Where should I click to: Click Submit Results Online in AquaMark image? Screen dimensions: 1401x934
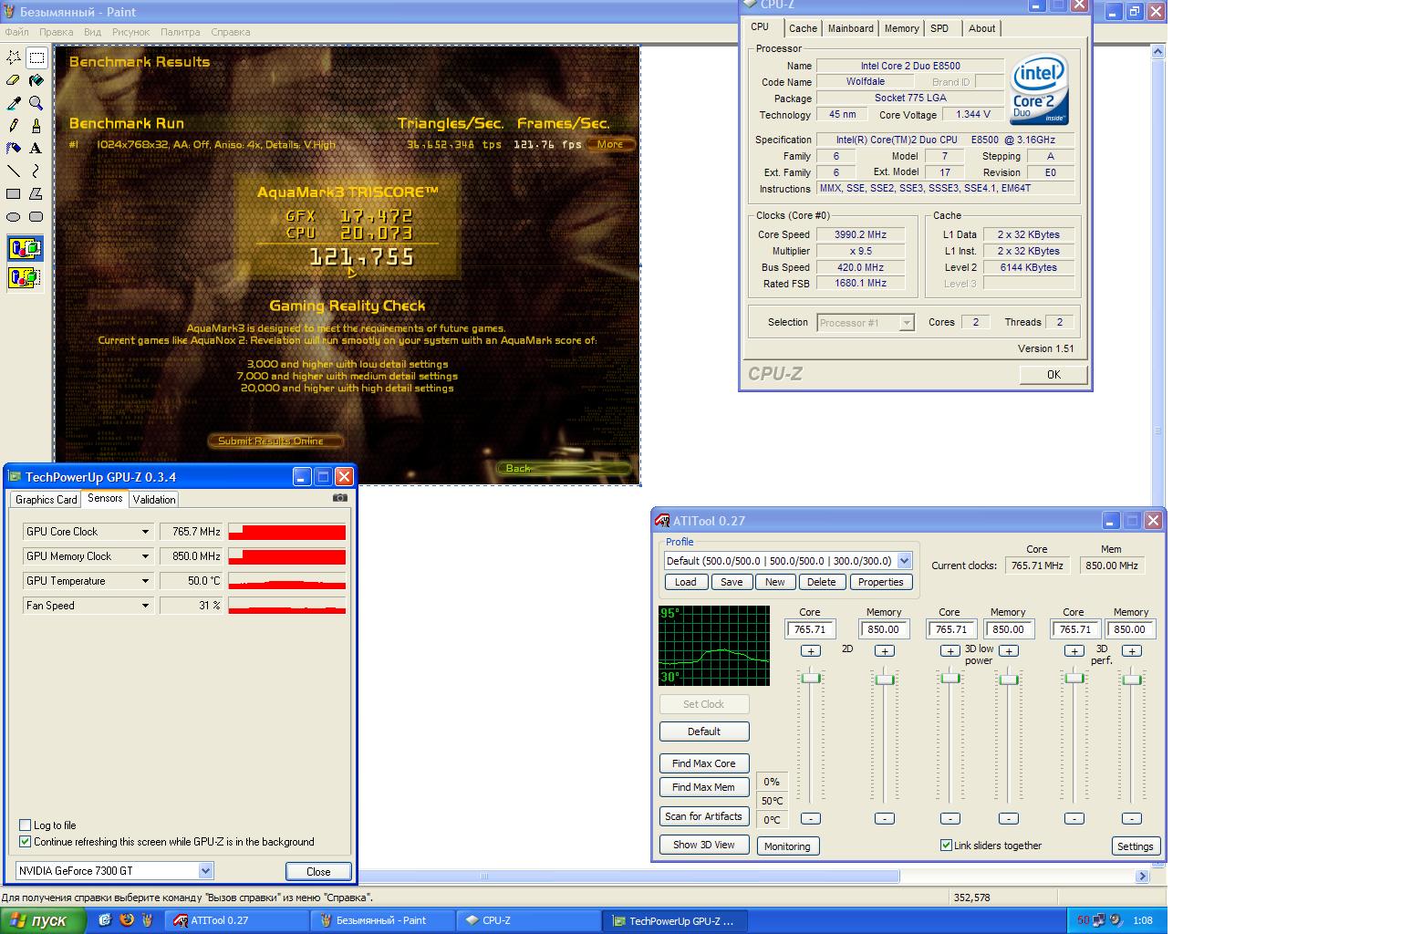276,441
